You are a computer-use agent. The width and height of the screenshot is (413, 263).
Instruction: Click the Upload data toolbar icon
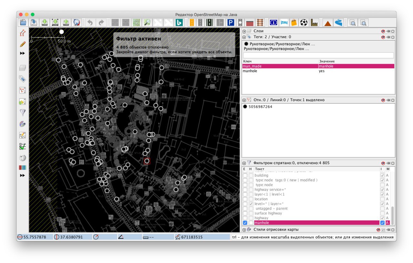tap(66, 23)
